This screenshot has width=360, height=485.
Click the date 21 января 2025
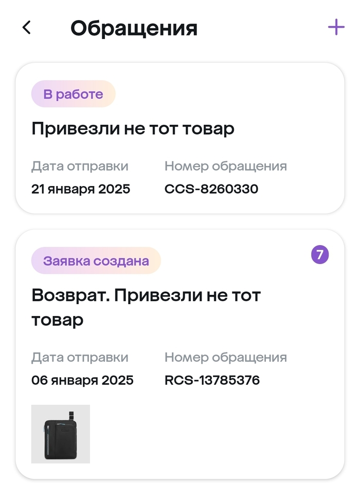[x=81, y=189]
